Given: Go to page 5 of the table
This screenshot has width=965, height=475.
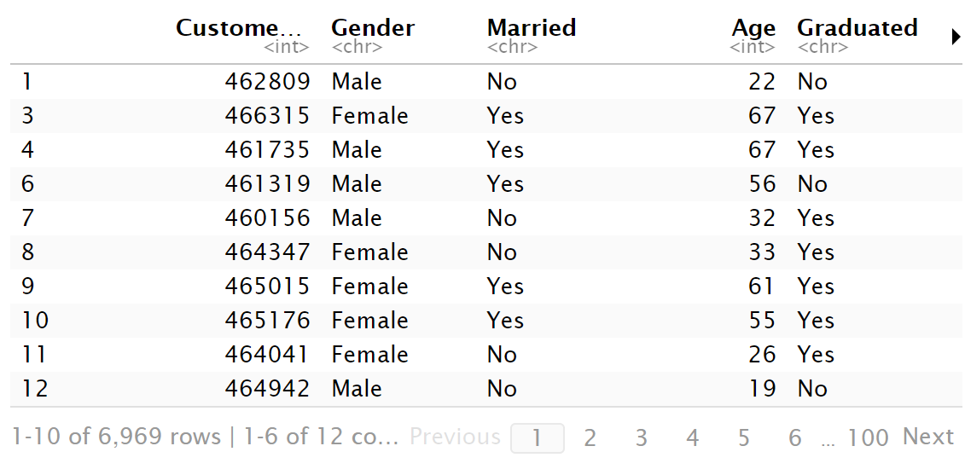Looking at the screenshot, I should coord(743,438).
